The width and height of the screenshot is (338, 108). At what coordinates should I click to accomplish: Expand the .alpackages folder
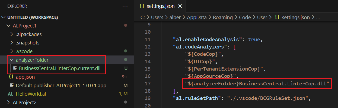click(x=12, y=34)
